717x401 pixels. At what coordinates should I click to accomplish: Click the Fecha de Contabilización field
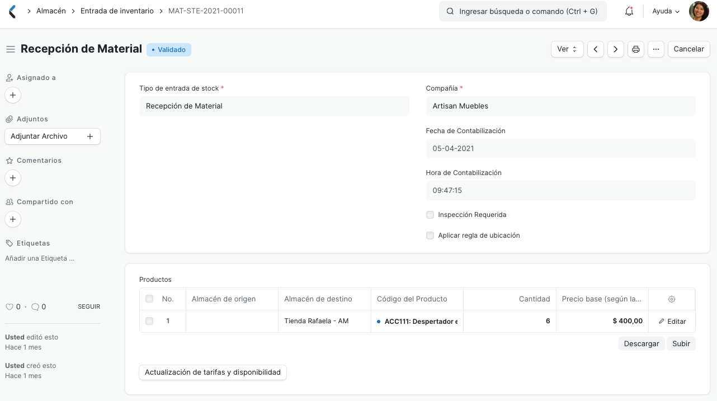[561, 149]
